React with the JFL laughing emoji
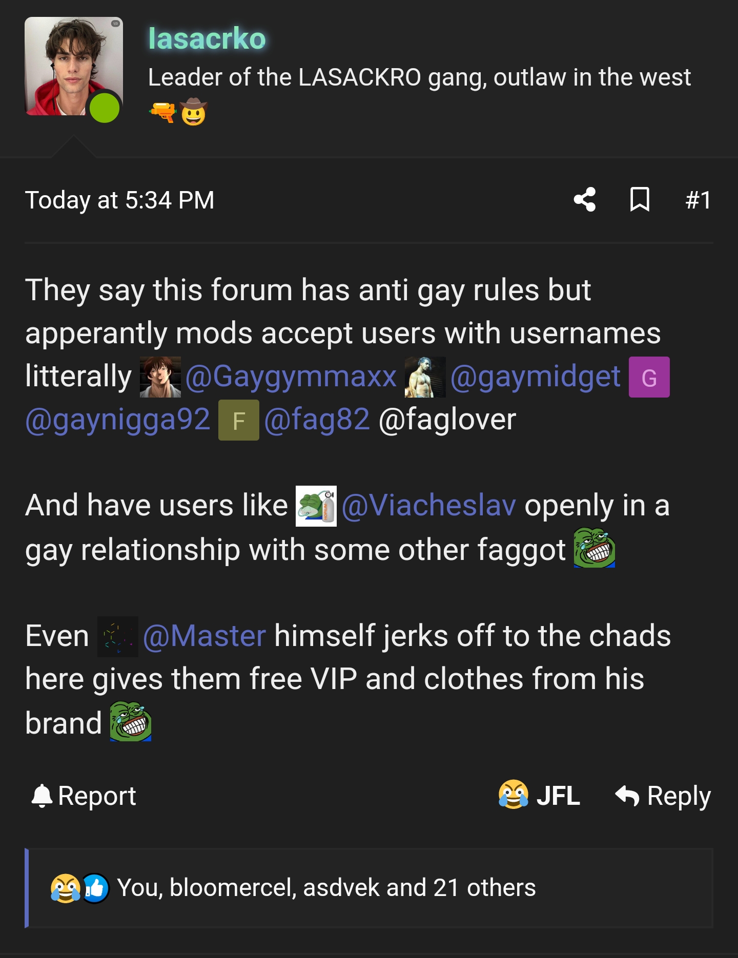Screen dimensions: 738x958 point(539,796)
